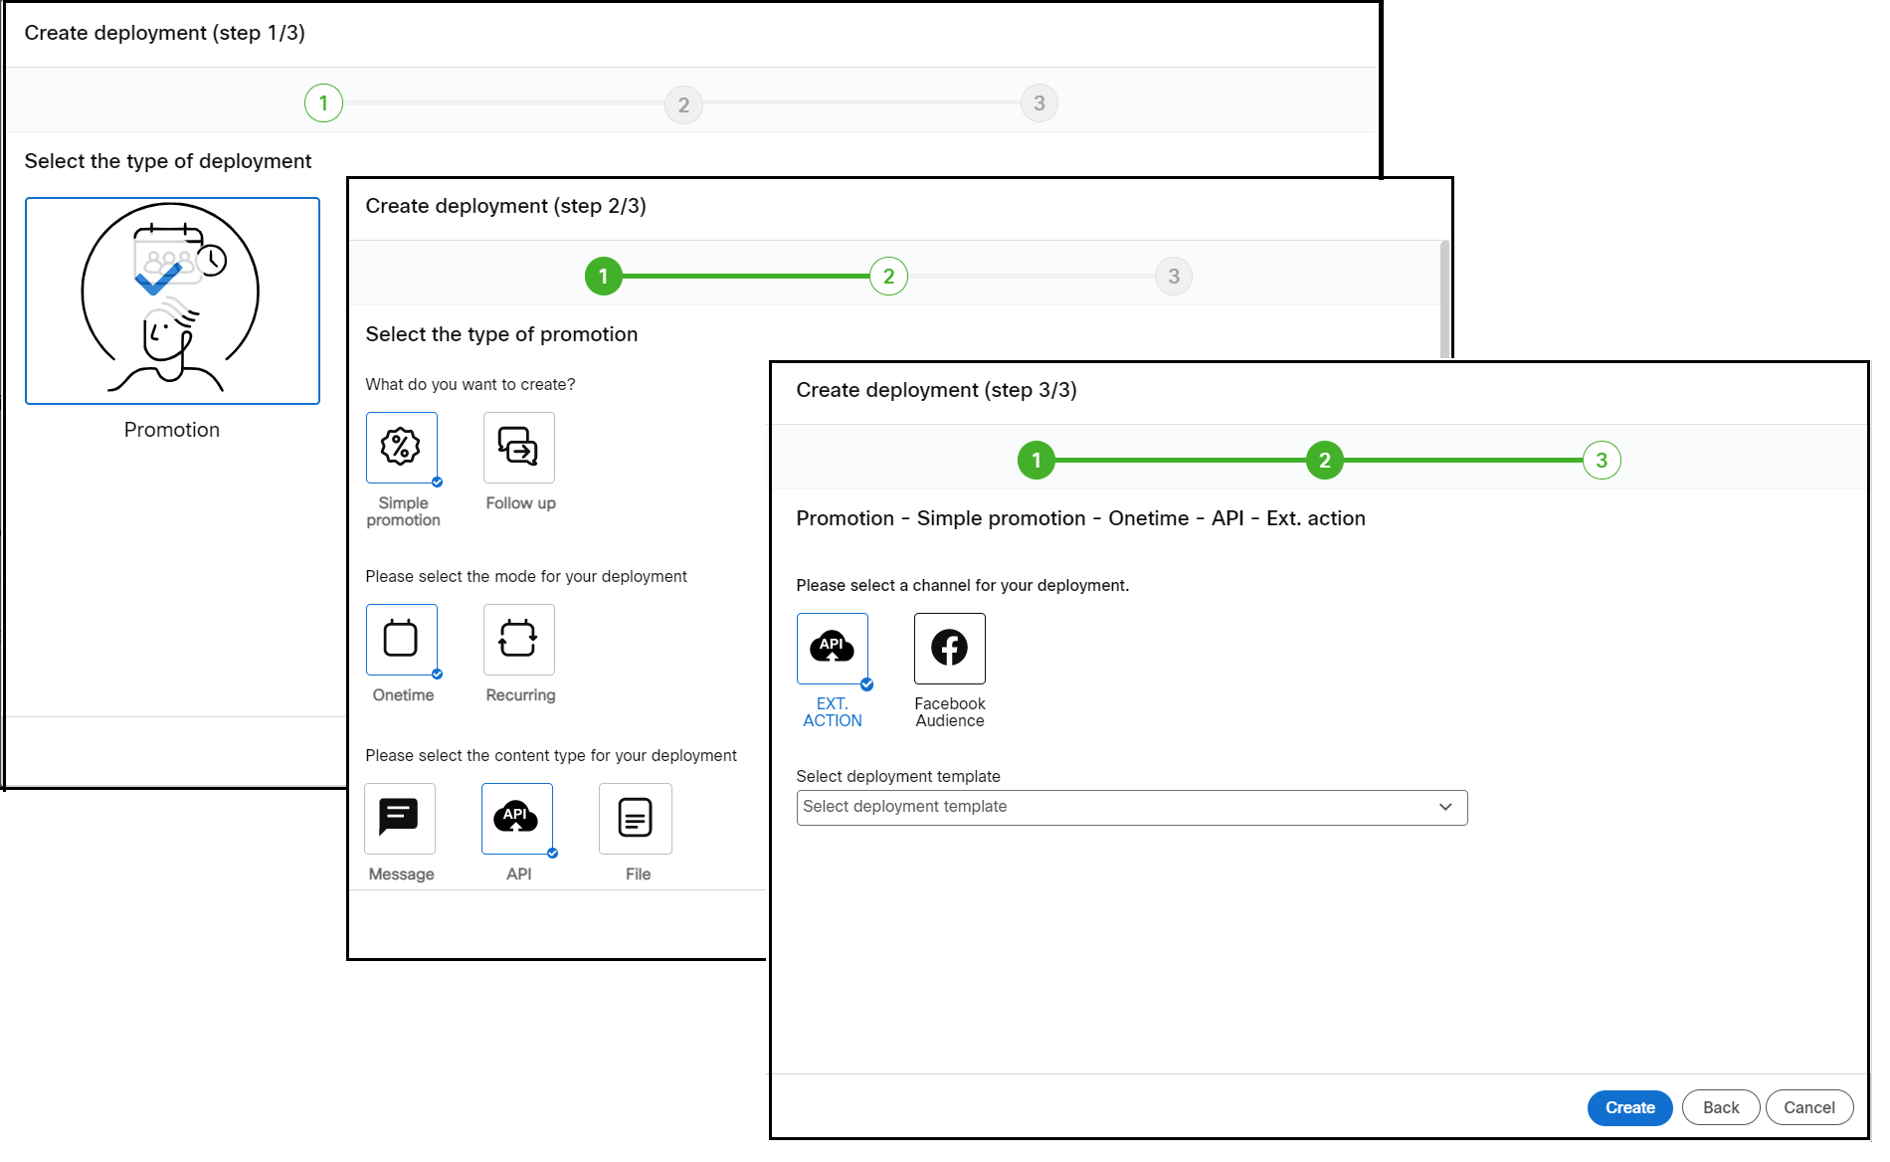The image size is (1890, 1162).
Task: Choose the Recurring deployment mode icon
Action: tap(518, 640)
